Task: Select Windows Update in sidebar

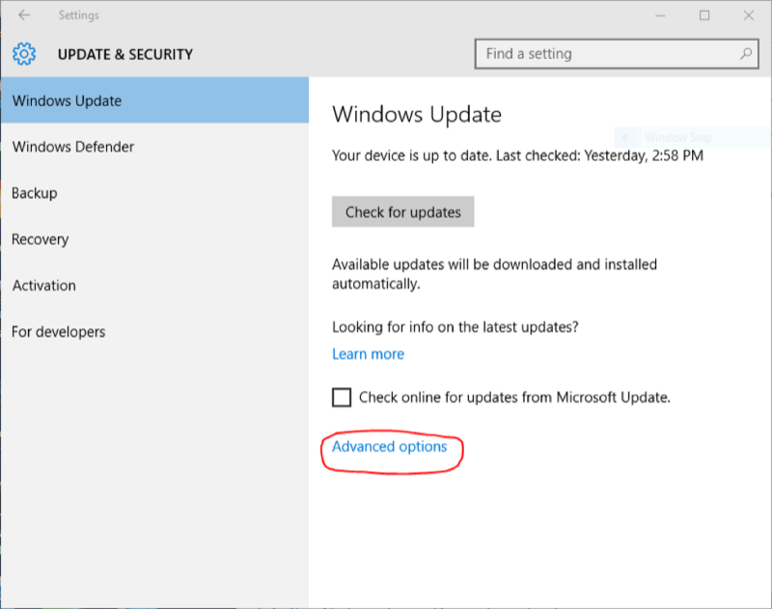Action: coord(154,100)
